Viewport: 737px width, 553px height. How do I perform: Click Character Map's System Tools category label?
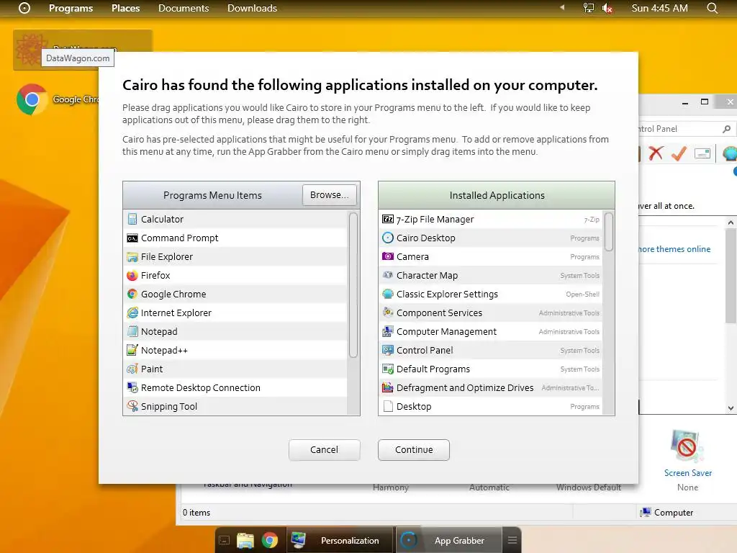tap(579, 276)
